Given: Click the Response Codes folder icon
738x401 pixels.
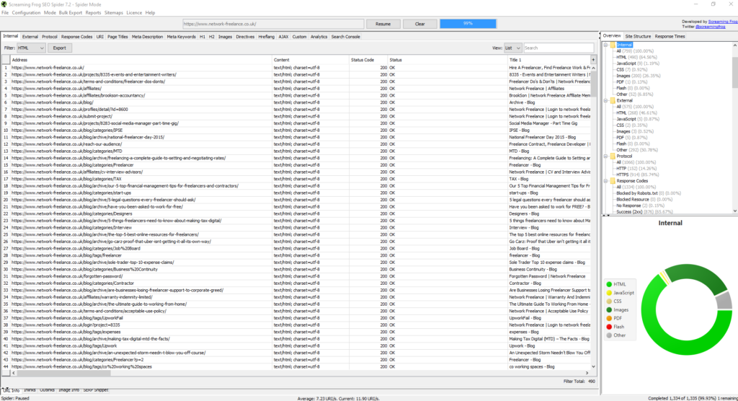Looking at the screenshot, I should pos(613,181).
